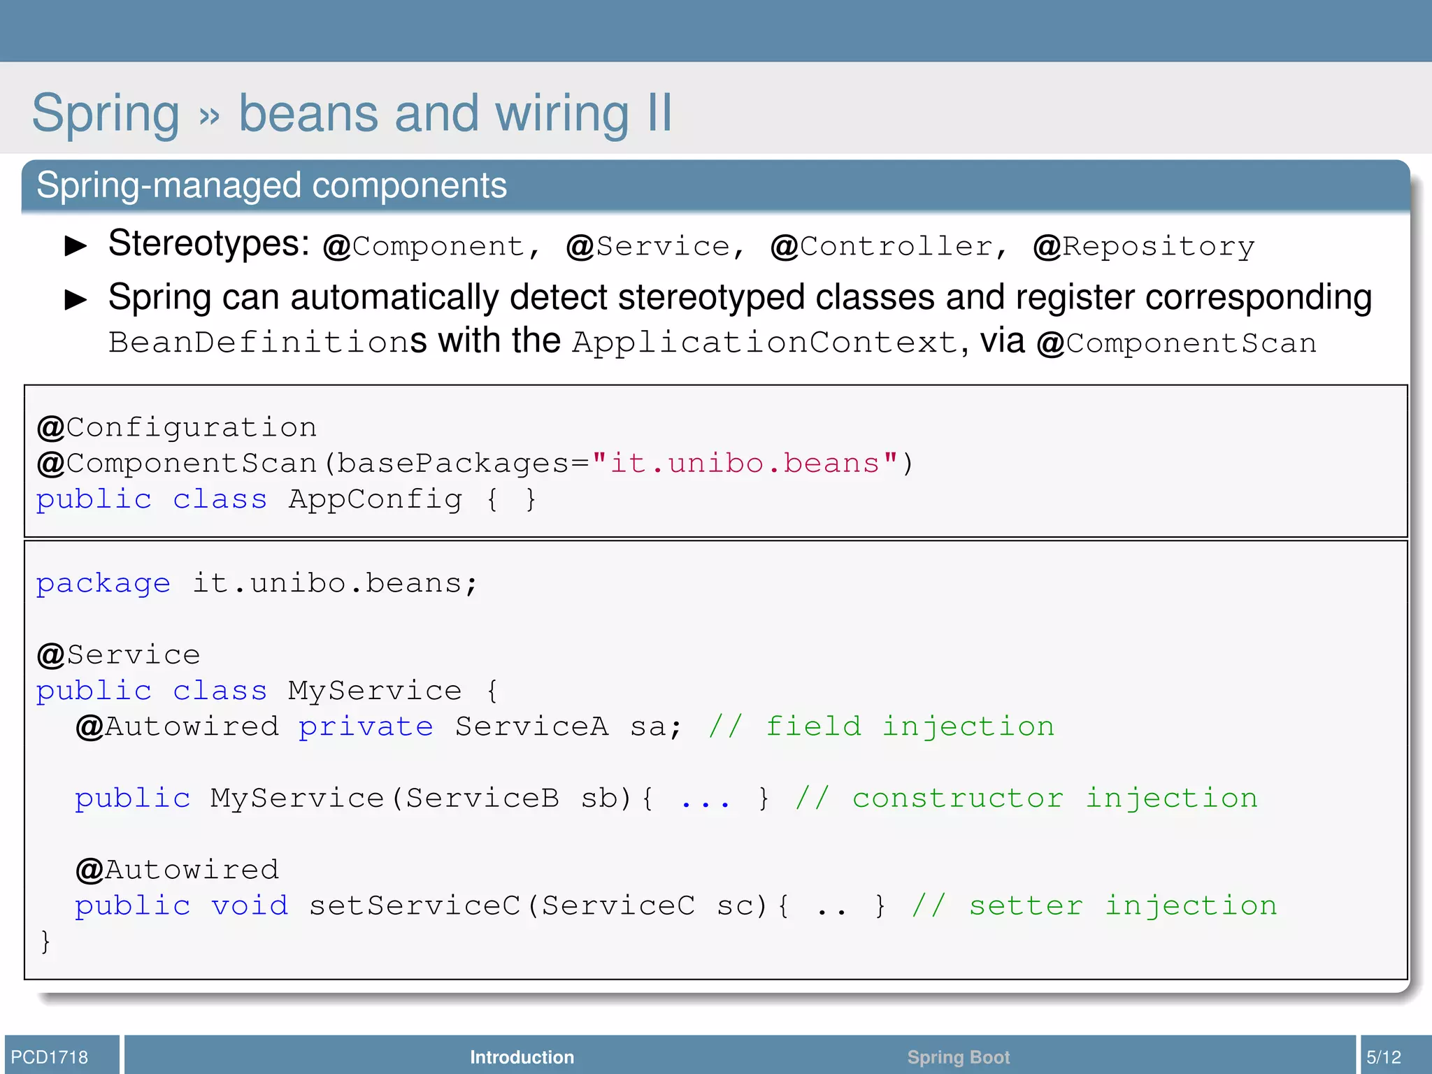
Task: Click the '// setter injection' comment
Action: click(x=1094, y=905)
